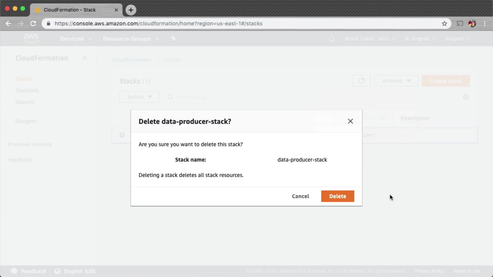Viewport: 493px width, 277px height.
Task: Open StackSets in the sidebar
Action: click(27, 91)
